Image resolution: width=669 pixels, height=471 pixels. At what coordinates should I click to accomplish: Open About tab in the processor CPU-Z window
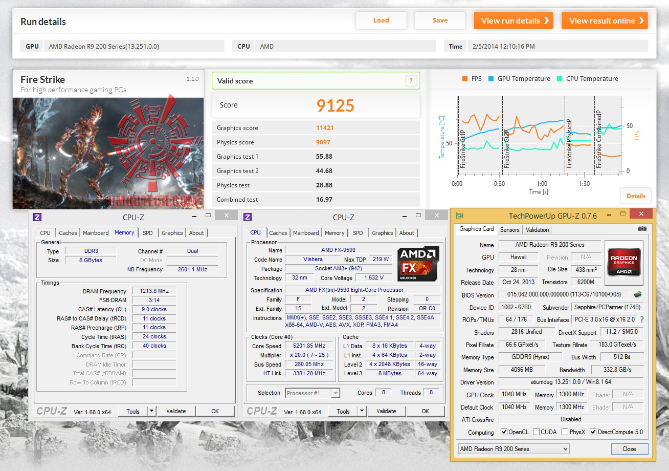point(407,233)
